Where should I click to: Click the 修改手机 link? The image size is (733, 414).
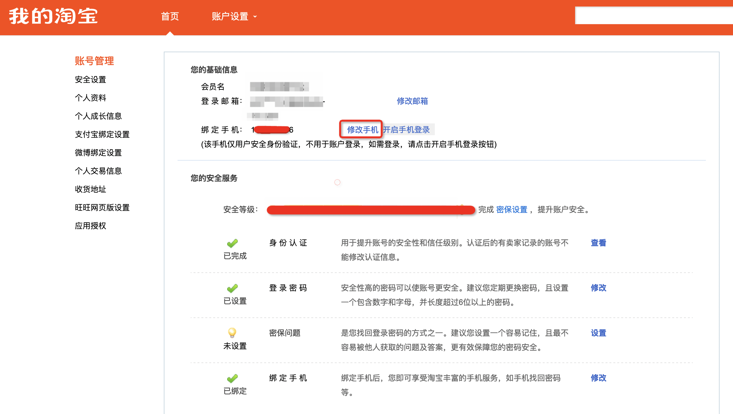point(363,130)
